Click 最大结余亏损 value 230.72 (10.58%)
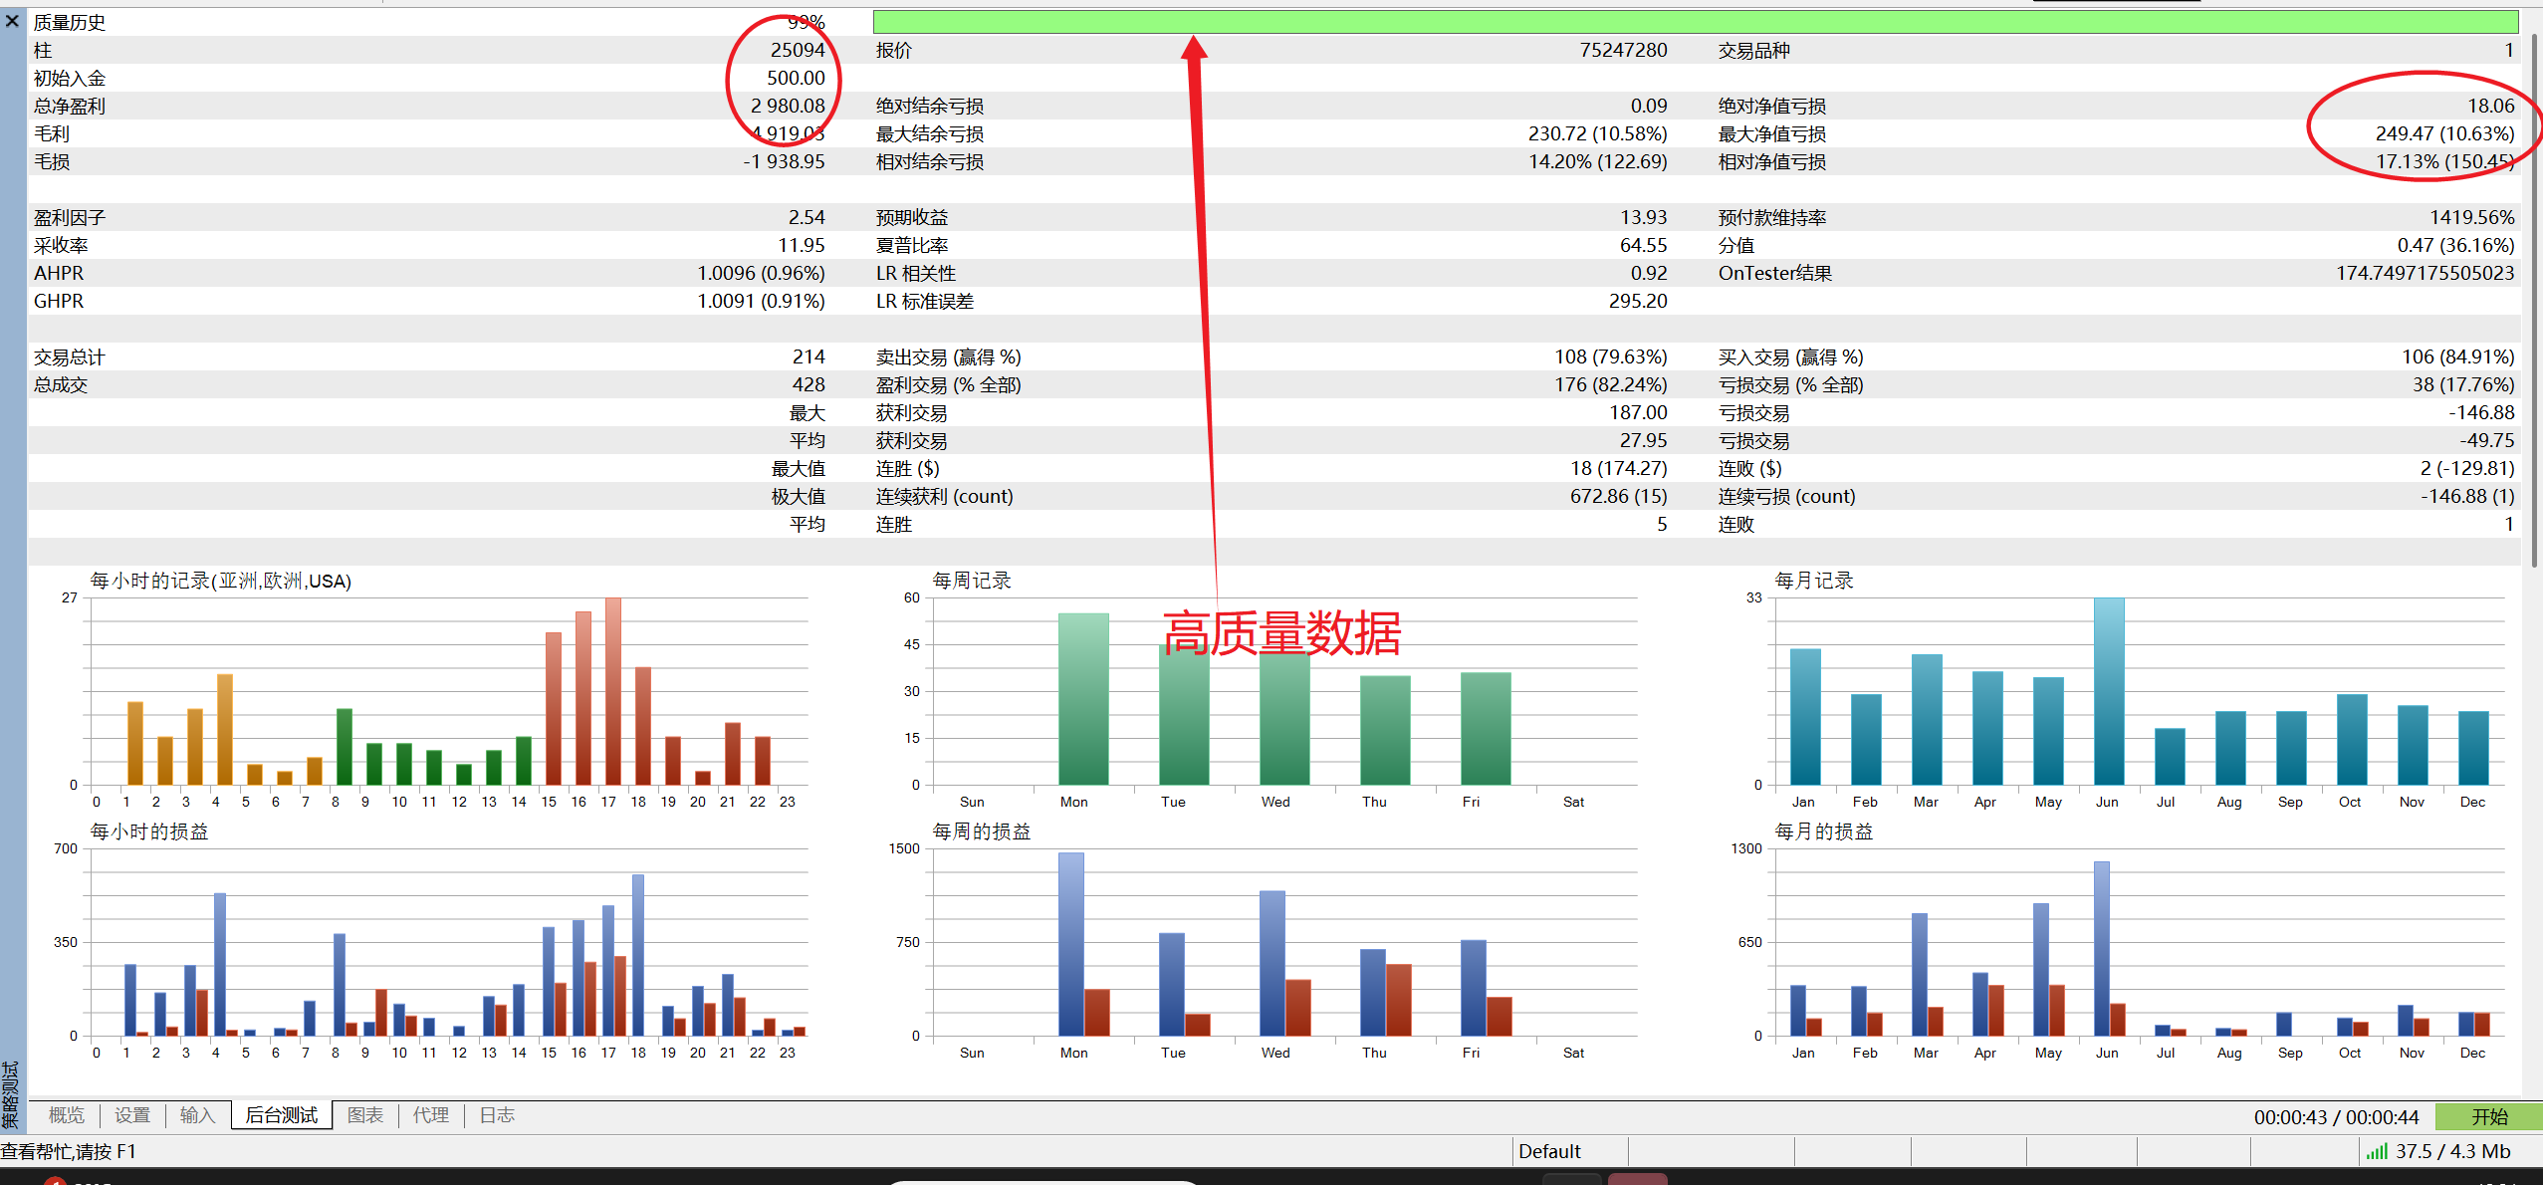Image resolution: width=2543 pixels, height=1185 pixels. [x=1597, y=133]
